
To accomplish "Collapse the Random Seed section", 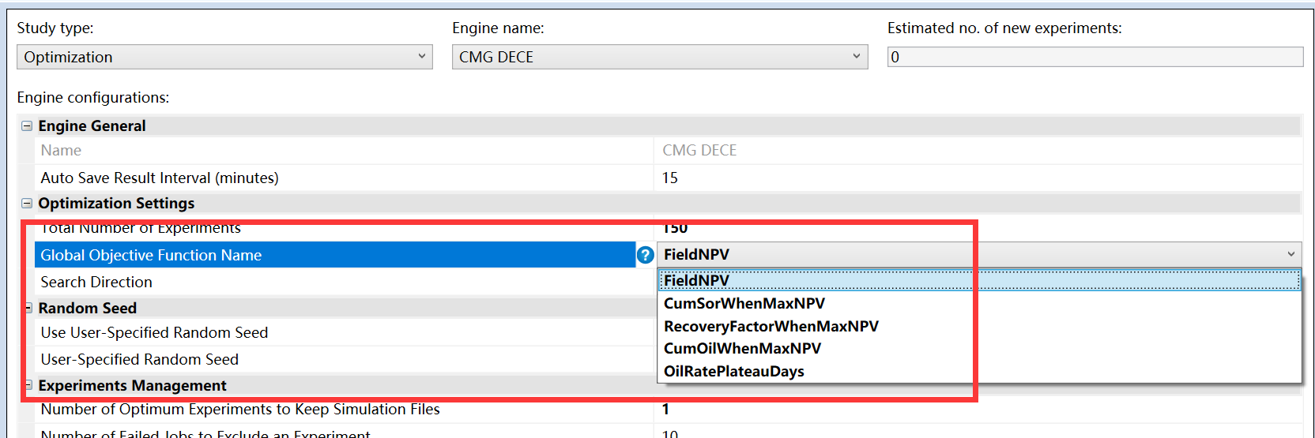I will click(x=28, y=309).
